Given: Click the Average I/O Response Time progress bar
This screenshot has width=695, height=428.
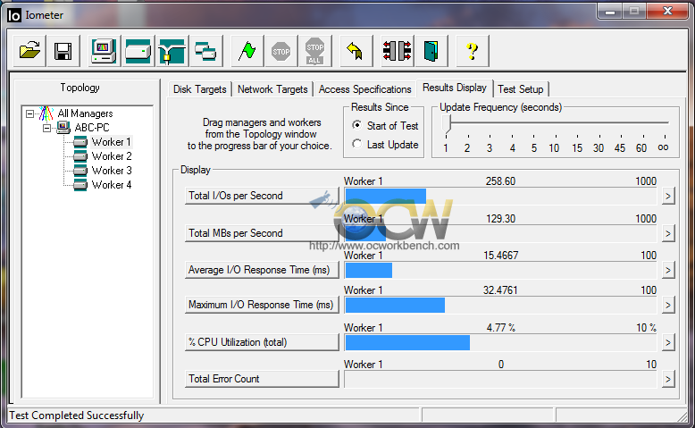Looking at the screenshot, I should (500, 270).
